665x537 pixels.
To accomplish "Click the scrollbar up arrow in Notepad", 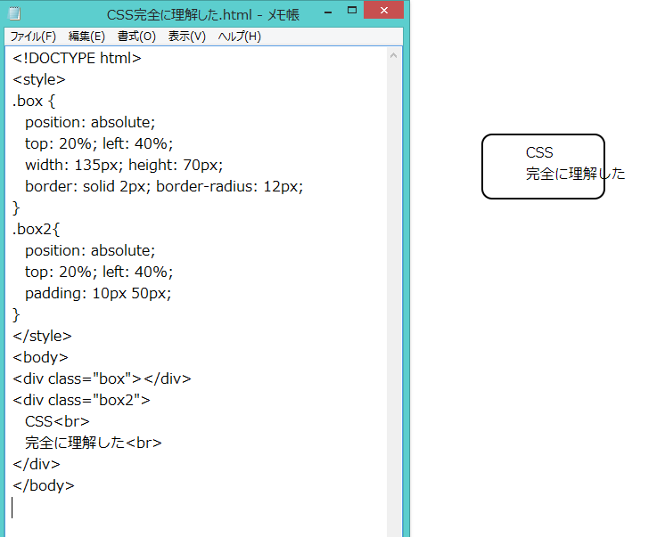I will point(393,55).
